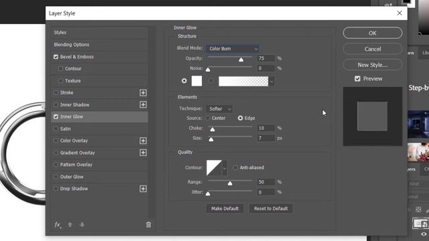Click the Size slider handle
The width and height of the screenshot is (429, 241).
click(211, 139)
